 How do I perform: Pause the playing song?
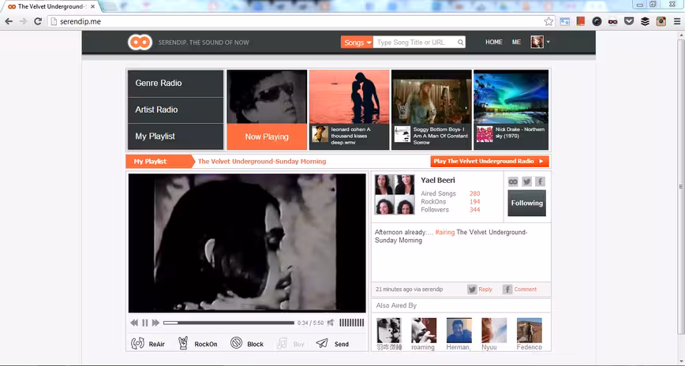coord(145,323)
